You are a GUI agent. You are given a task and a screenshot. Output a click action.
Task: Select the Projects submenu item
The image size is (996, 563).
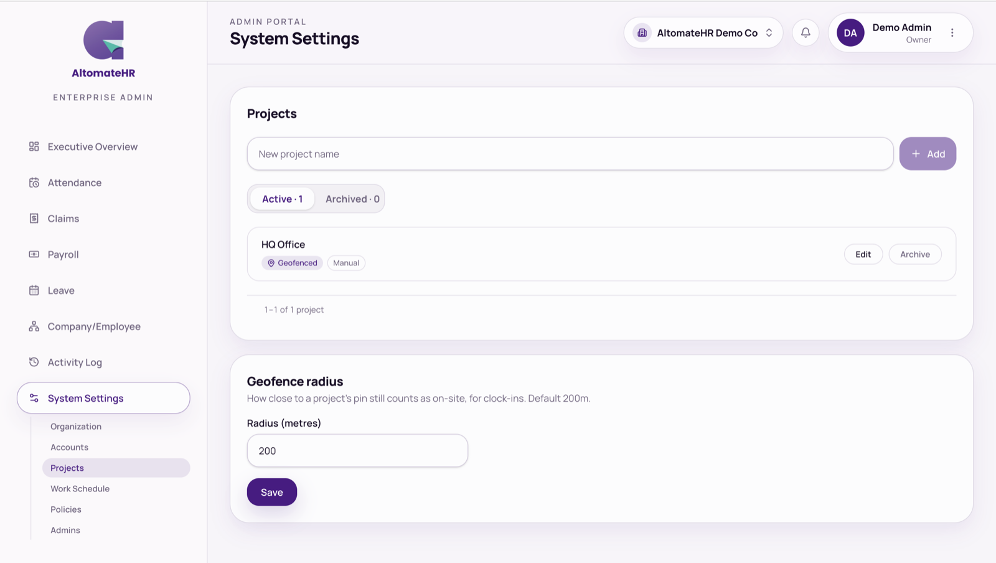116,468
